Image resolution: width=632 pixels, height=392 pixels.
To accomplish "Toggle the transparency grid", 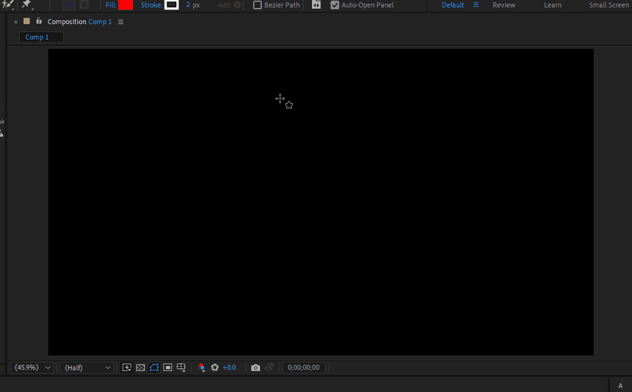I will (x=141, y=367).
